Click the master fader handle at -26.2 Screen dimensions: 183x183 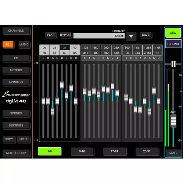click(x=173, y=121)
